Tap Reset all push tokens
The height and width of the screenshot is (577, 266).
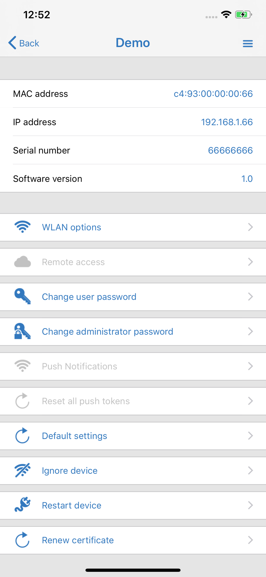click(x=86, y=401)
